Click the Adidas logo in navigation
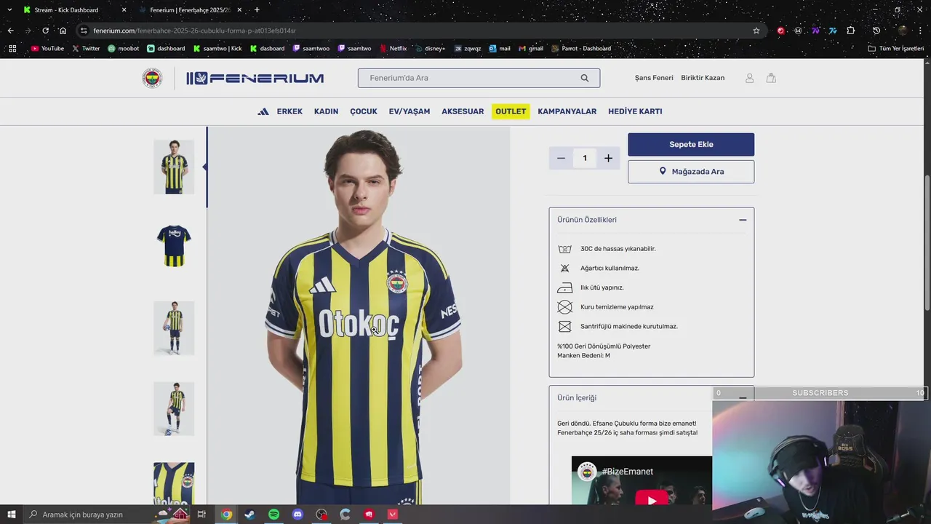The height and width of the screenshot is (524, 931). pos(263,111)
